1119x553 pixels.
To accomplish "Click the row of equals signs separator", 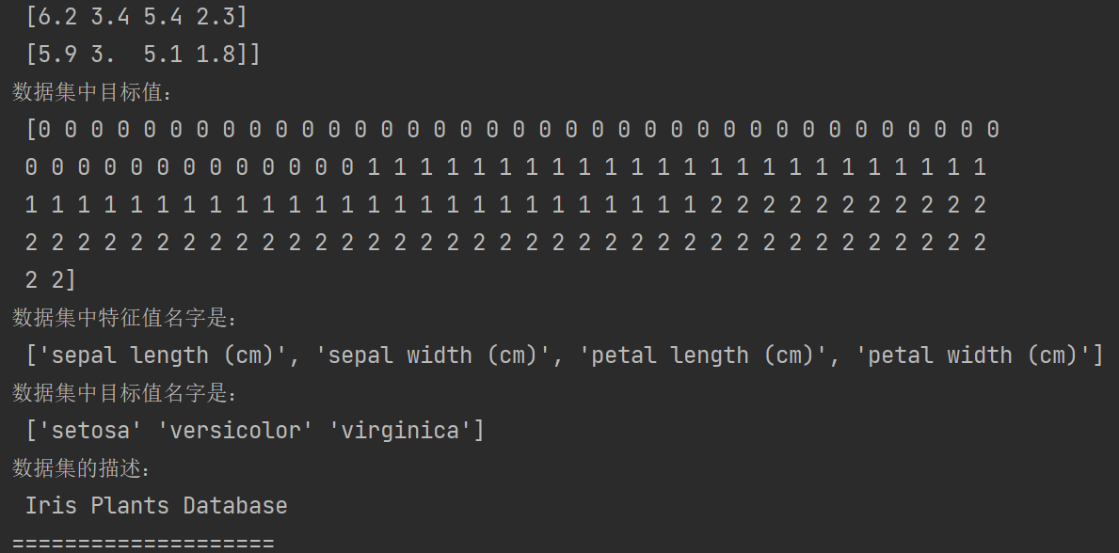I will click(x=143, y=543).
